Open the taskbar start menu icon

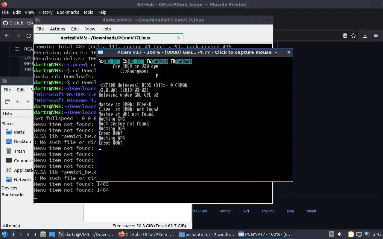[5, 234]
